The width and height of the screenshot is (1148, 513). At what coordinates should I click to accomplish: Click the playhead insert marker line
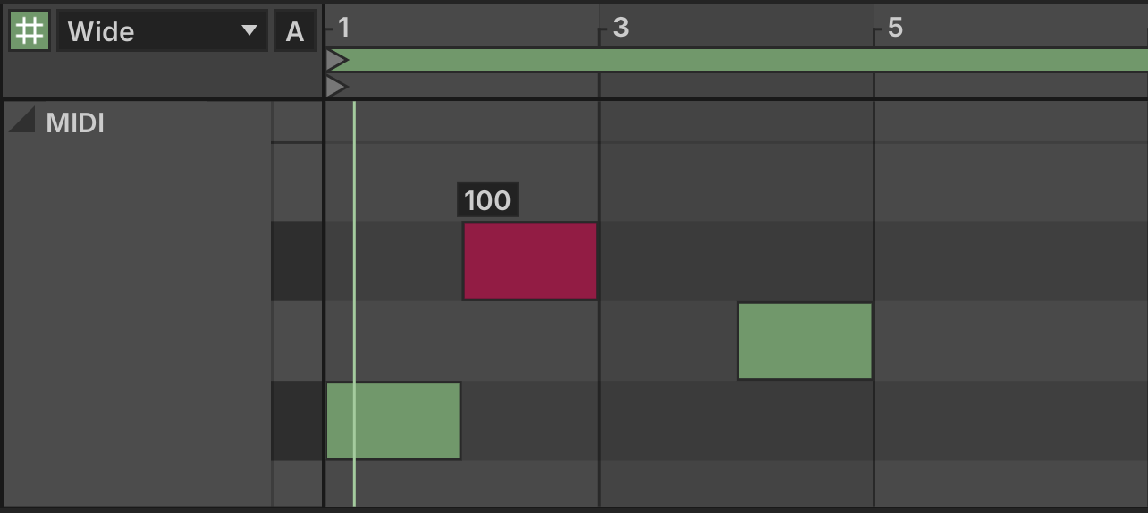tap(354, 304)
